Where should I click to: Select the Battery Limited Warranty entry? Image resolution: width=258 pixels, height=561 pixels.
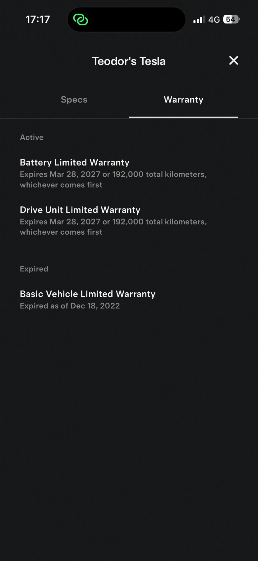click(x=75, y=162)
